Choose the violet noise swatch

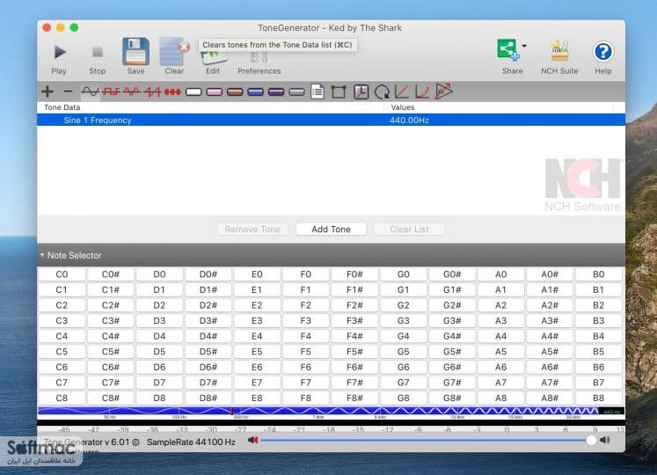276,91
